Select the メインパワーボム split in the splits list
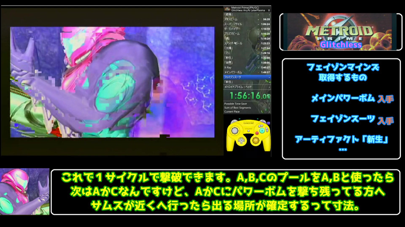This screenshot has height=227, width=405. click(x=247, y=72)
